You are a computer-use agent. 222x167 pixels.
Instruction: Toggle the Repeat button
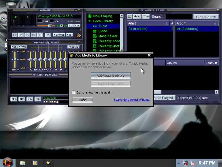tap(70, 35)
